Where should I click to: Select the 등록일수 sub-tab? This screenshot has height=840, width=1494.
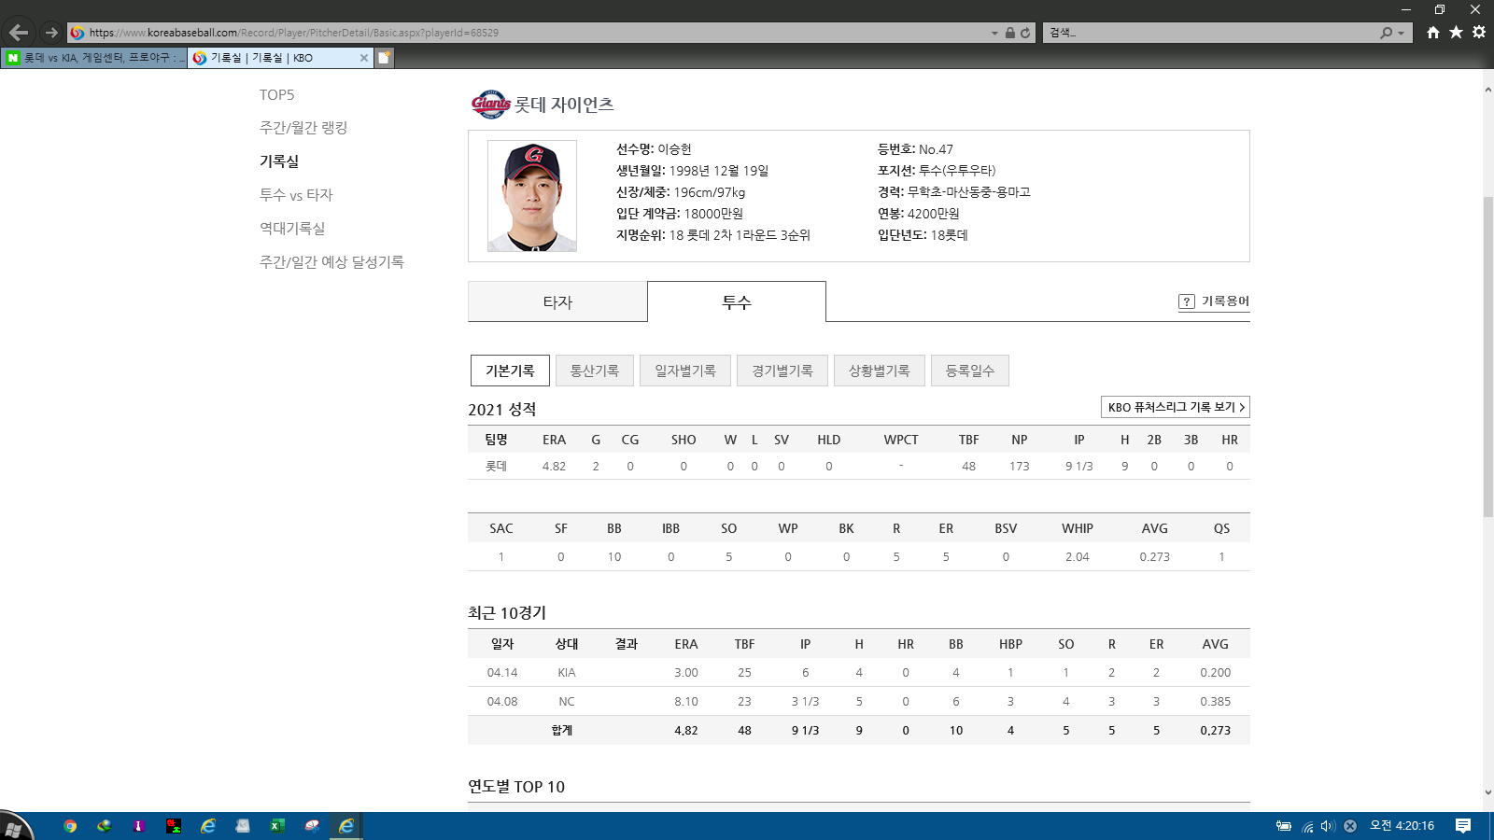(970, 371)
